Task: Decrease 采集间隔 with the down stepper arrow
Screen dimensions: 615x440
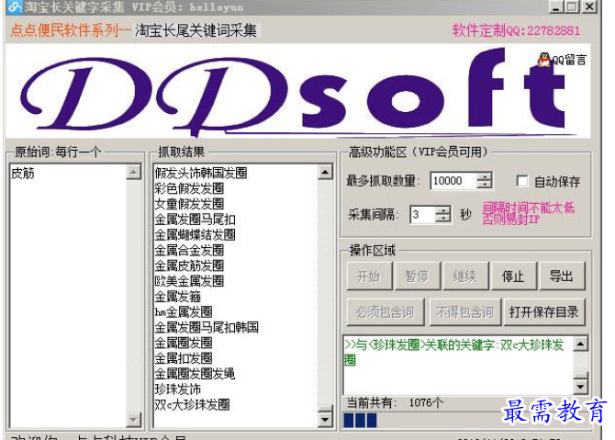Action: coord(442,219)
